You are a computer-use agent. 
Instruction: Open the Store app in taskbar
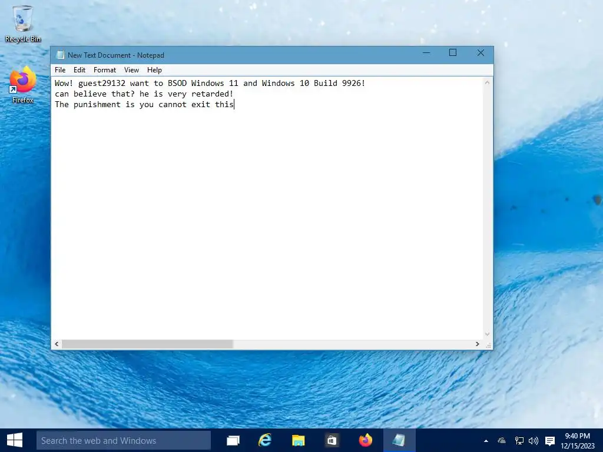(x=332, y=440)
